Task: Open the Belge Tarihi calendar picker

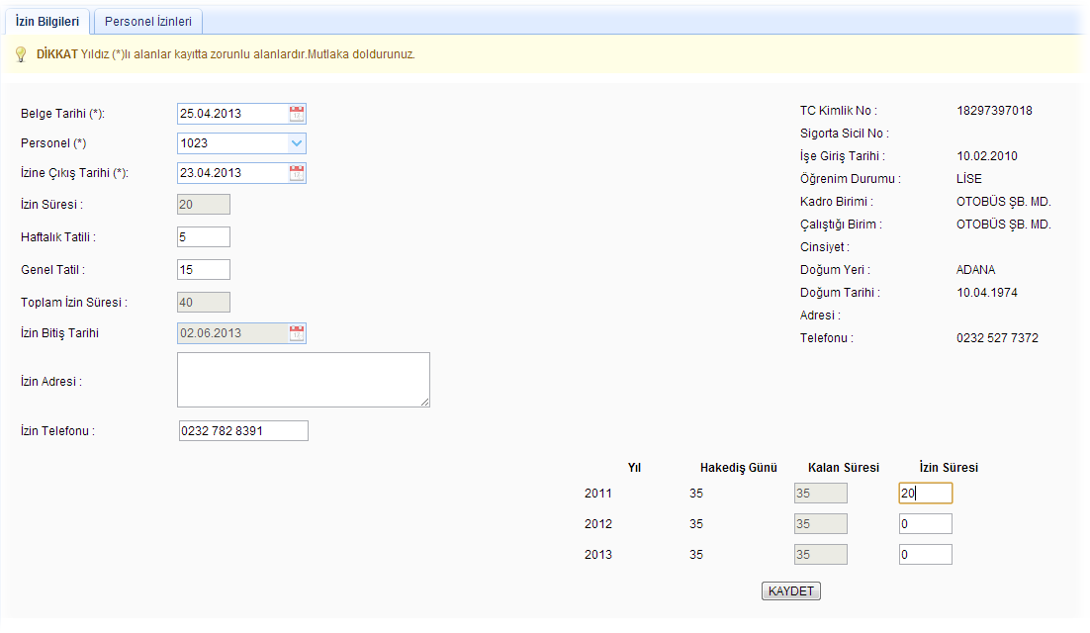Action: [297, 114]
